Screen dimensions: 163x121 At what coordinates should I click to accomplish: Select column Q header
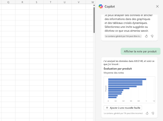click(x=8, y=2)
